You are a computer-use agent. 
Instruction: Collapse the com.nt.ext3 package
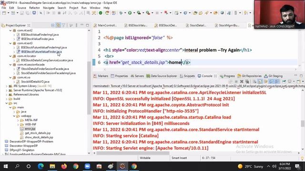pos(10,43)
